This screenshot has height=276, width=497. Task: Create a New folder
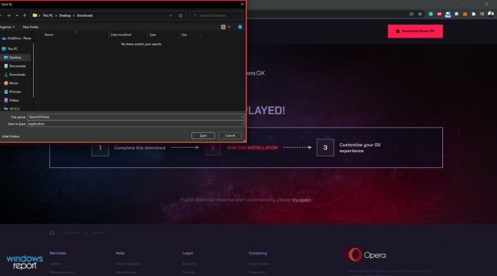click(30, 27)
